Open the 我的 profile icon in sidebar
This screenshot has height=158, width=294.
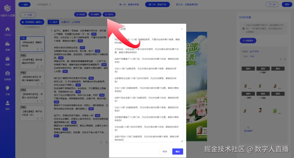point(8,103)
